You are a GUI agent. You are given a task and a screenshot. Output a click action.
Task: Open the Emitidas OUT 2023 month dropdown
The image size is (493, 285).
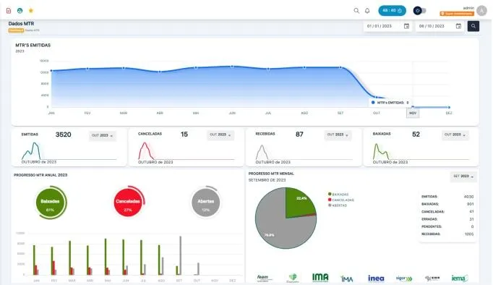point(103,135)
